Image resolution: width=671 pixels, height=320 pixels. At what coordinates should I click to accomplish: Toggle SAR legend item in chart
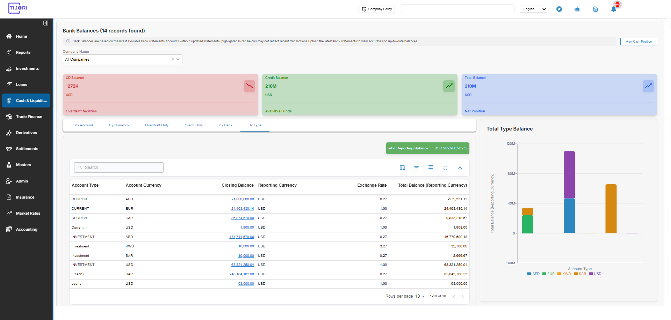(x=580, y=274)
